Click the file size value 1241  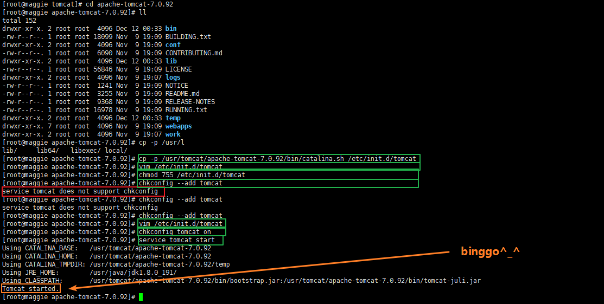(x=105, y=86)
